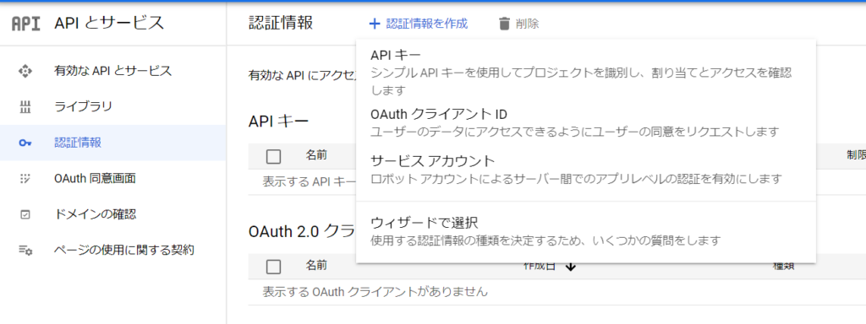This screenshot has width=866, height=324.
Task: Choose API キー from the create menu
Action: coord(586,72)
